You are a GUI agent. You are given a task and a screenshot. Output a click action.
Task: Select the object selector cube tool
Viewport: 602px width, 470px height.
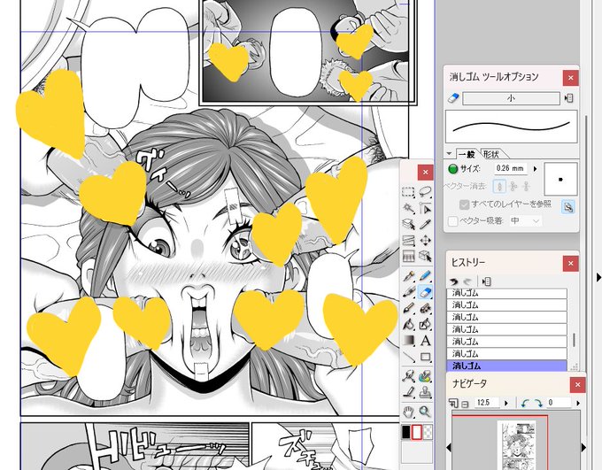(x=425, y=256)
